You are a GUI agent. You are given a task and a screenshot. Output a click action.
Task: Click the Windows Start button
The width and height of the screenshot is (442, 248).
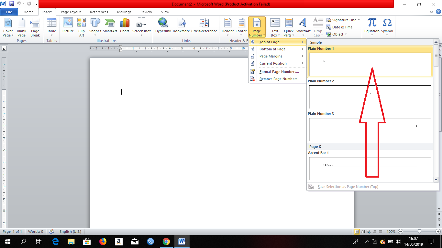coord(8,242)
